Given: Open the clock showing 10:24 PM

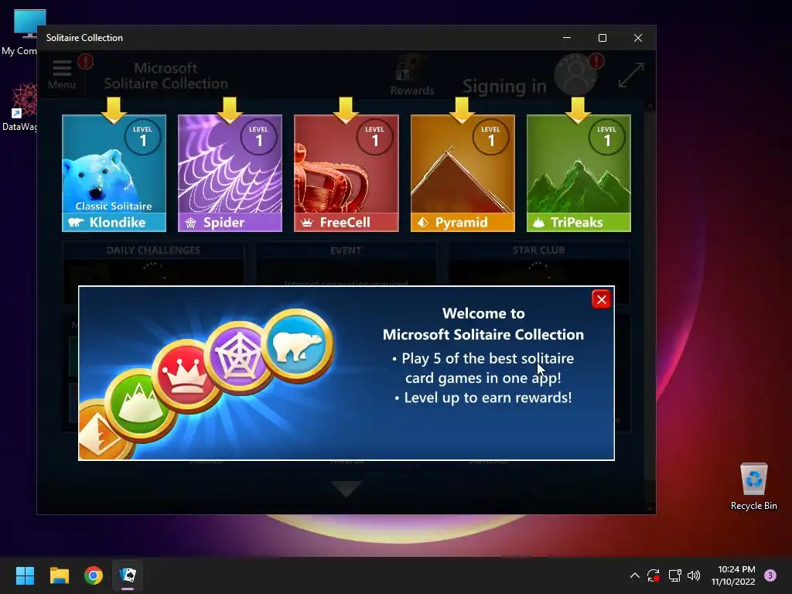Looking at the screenshot, I should 733,575.
